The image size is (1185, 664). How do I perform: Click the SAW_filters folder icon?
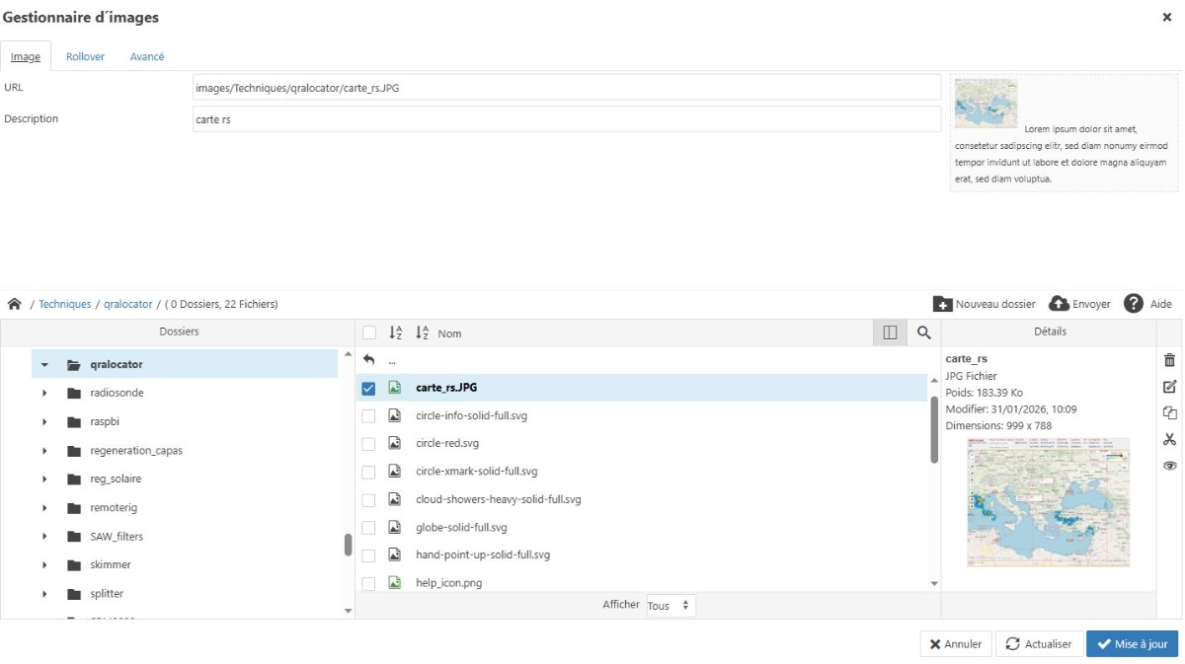point(74,537)
